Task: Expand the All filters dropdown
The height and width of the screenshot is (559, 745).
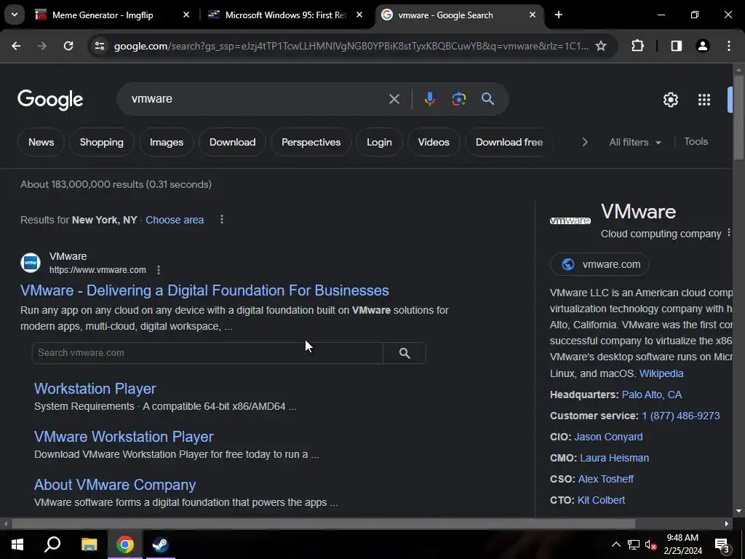Action: tap(634, 142)
